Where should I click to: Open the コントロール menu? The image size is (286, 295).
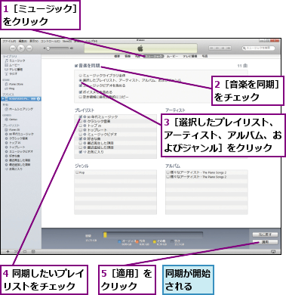(50, 41)
